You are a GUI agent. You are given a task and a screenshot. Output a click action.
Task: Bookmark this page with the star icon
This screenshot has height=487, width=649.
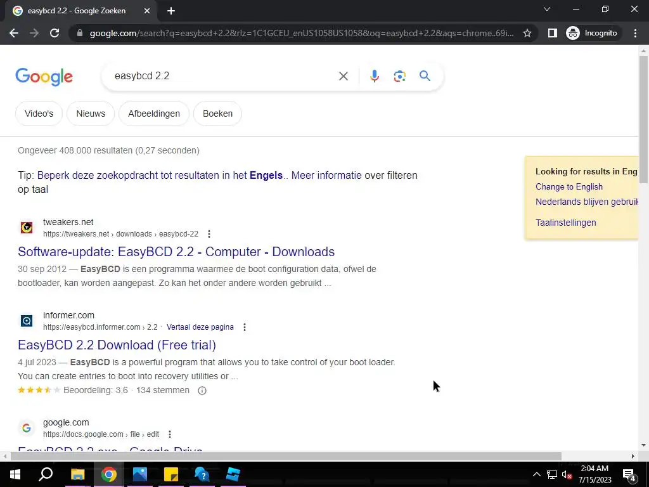click(x=527, y=33)
